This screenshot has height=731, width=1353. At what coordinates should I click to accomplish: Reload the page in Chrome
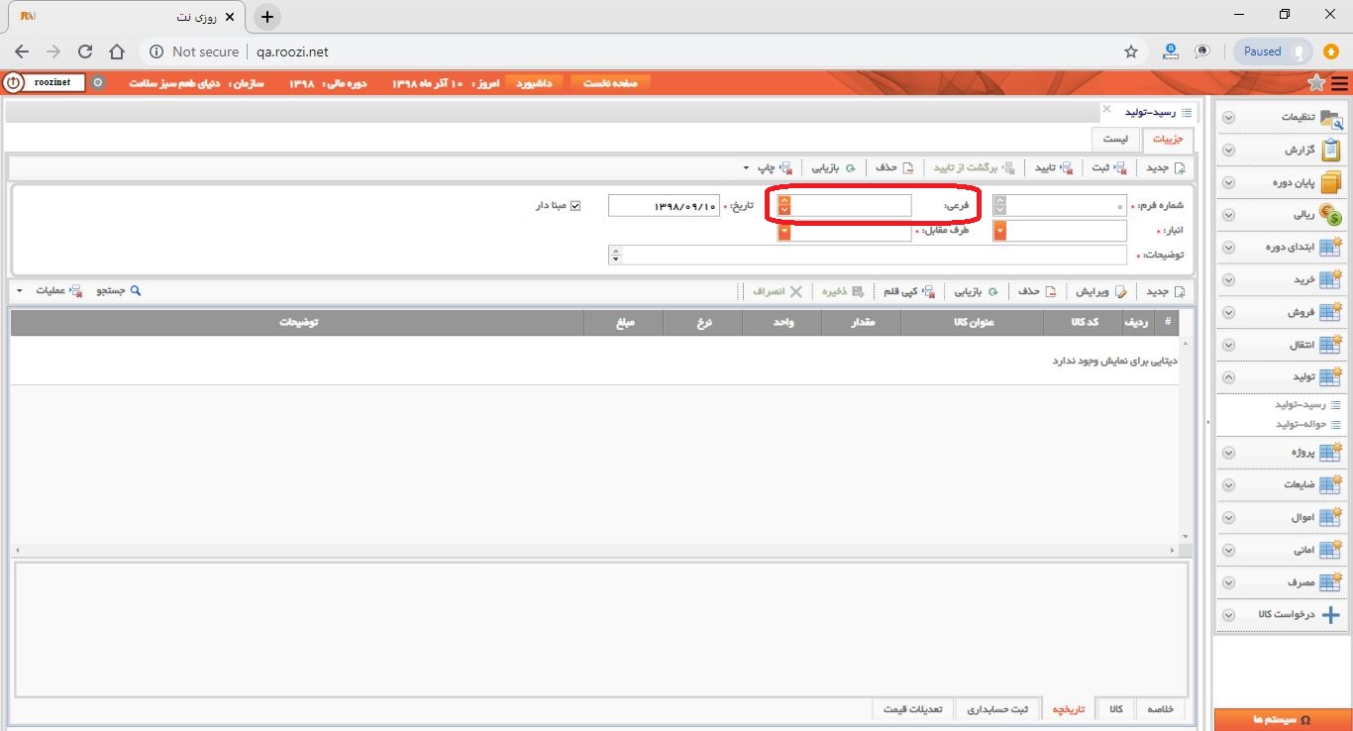coord(85,52)
